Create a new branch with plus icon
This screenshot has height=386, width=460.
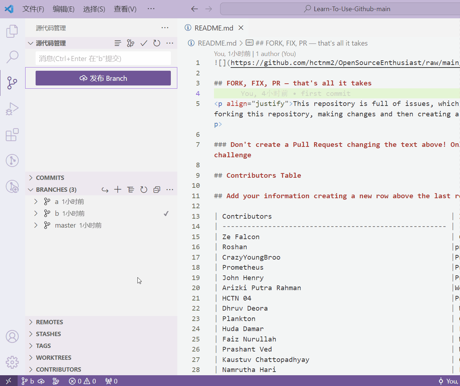click(118, 190)
